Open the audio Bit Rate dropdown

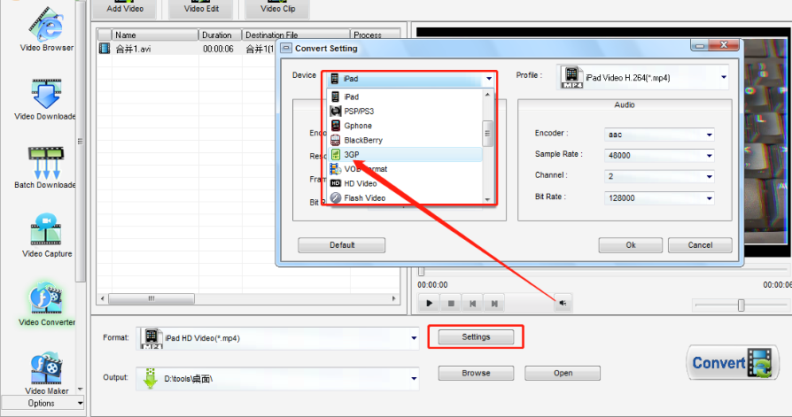709,198
